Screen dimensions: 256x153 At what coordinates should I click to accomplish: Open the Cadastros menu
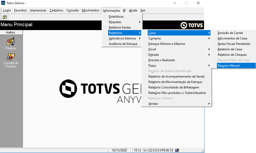coord(56,10)
